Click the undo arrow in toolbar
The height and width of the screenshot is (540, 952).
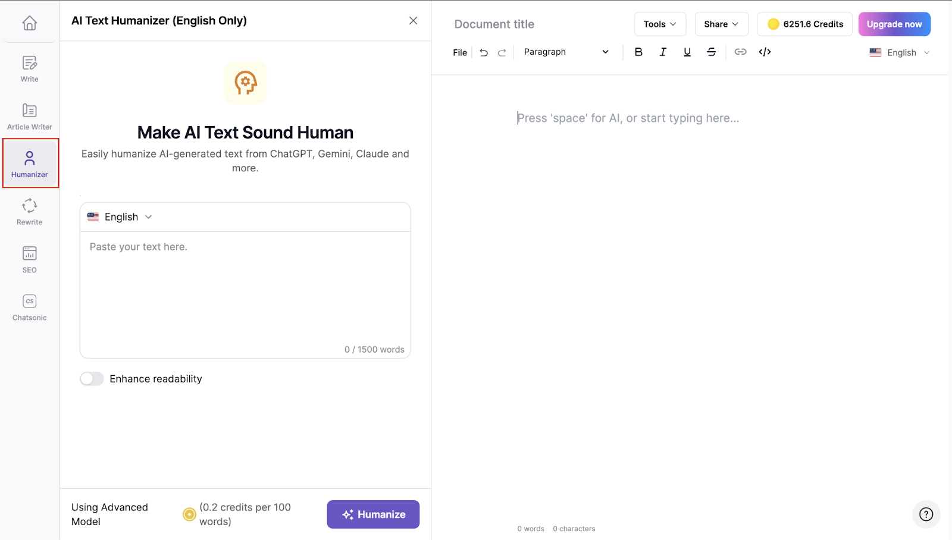484,52
